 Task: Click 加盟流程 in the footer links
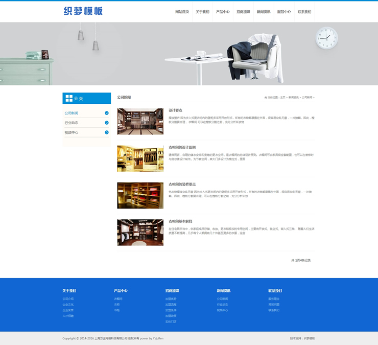point(171,305)
